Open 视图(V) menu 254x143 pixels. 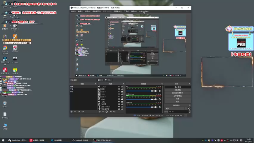point(88,11)
